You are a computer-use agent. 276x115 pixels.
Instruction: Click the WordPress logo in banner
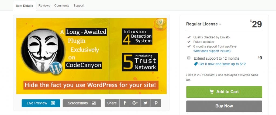(56, 68)
